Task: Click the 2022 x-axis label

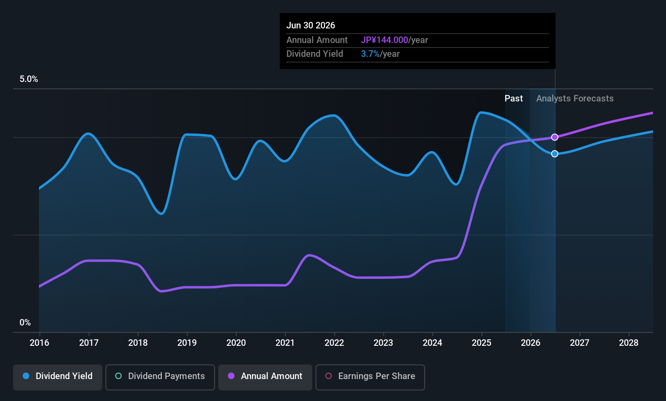Action: point(334,343)
